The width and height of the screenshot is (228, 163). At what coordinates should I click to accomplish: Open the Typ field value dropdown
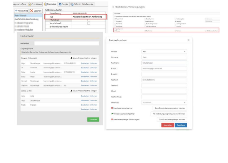[x=88, y=17]
